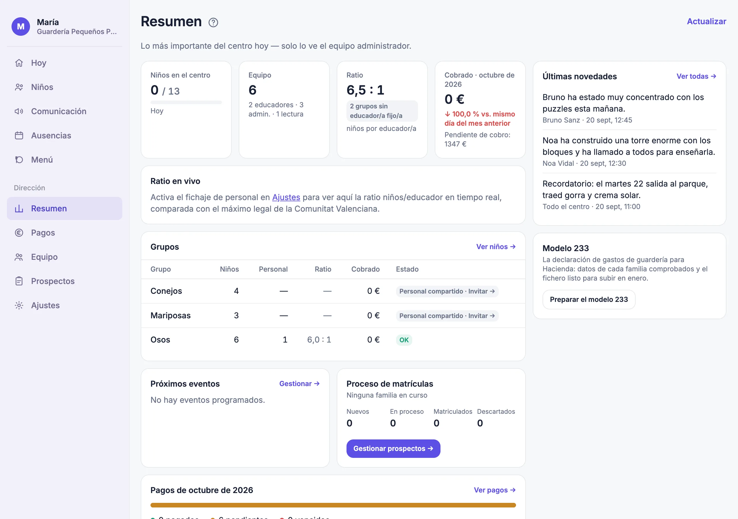Open the Pagos page

tap(65, 233)
